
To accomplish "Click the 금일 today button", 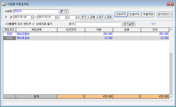I will [x=109, y=17].
